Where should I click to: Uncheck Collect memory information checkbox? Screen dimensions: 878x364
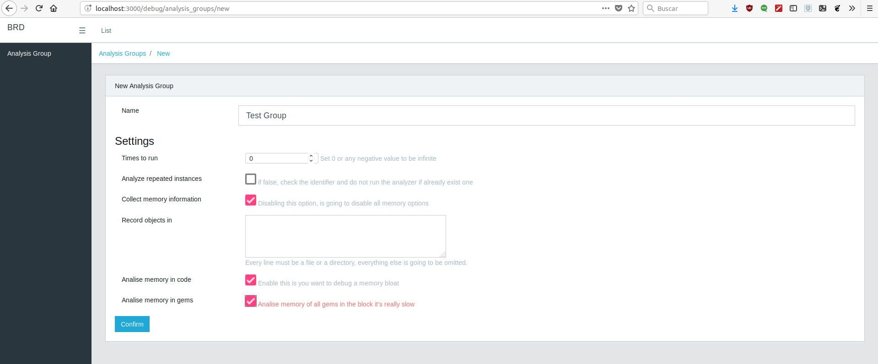coord(251,200)
